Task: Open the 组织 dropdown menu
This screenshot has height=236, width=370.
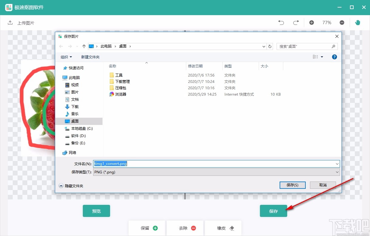Action: click(x=66, y=57)
